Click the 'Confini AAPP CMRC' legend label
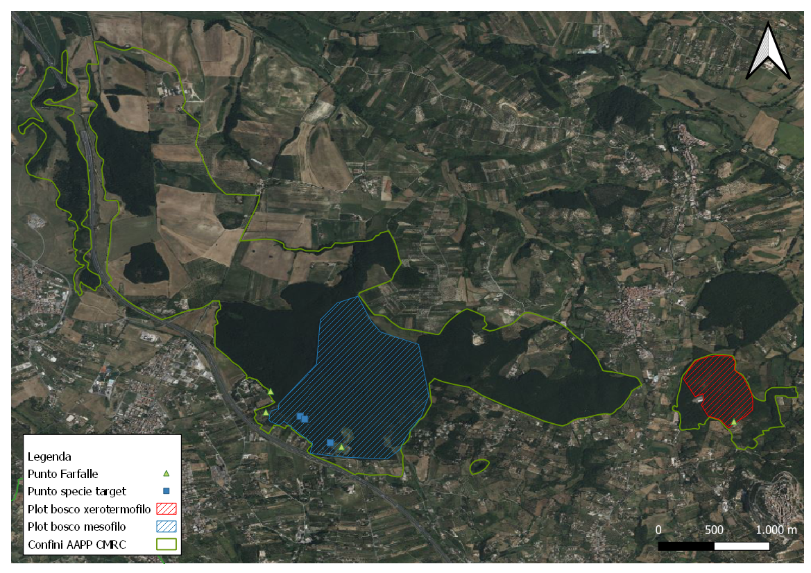Image resolution: width=811 pixels, height=573 pixels. coord(76,545)
